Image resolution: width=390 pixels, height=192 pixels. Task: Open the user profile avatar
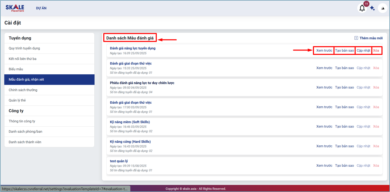click(383, 8)
